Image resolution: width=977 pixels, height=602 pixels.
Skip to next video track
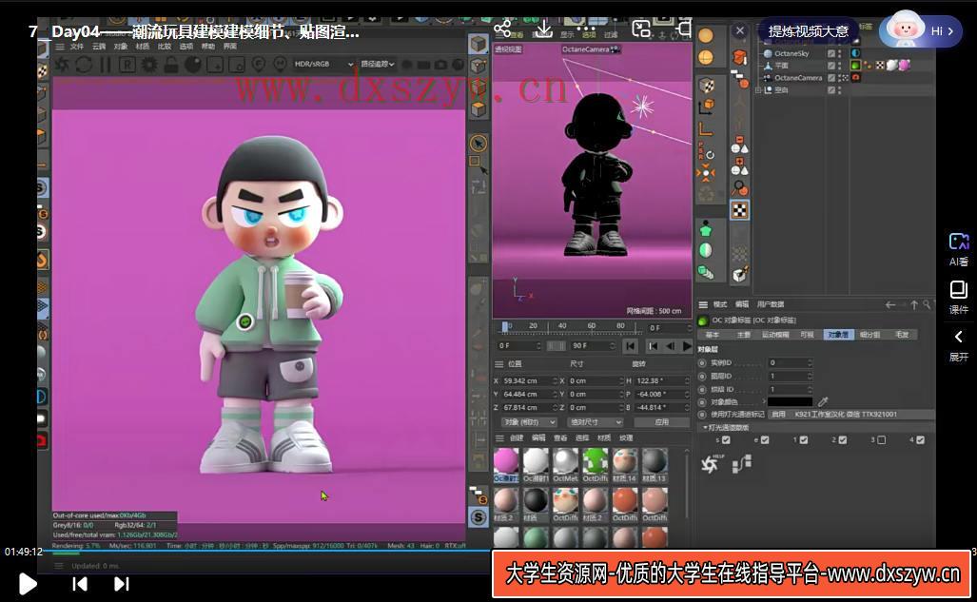[x=122, y=584]
